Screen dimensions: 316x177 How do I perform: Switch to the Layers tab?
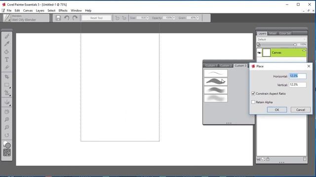click(x=262, y=33)
